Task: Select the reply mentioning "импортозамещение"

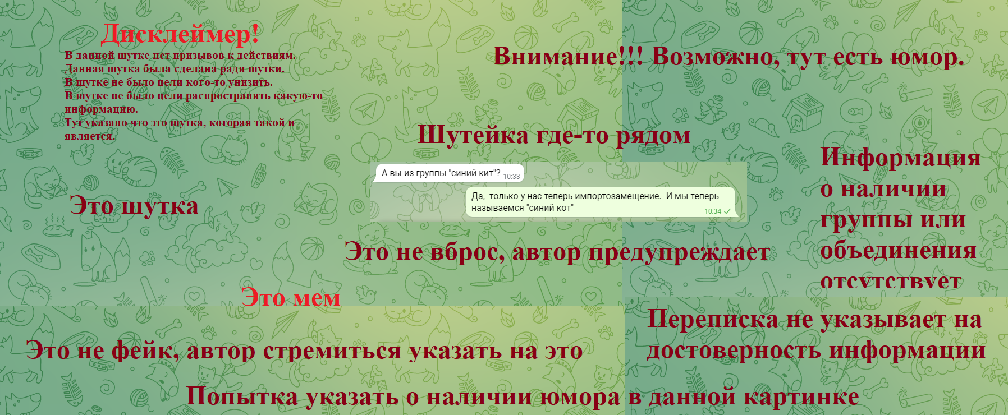Action: (601, 202)
